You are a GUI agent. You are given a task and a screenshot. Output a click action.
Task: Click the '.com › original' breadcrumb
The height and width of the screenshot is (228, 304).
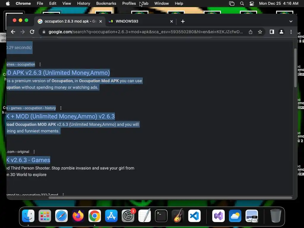coord(18,152)
